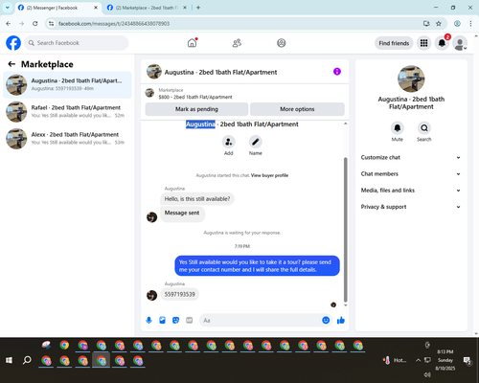Mute the conversation with bell icon
Image resolution: width=479 pixels, height=383 pixels.
click(x=398, y=128)
